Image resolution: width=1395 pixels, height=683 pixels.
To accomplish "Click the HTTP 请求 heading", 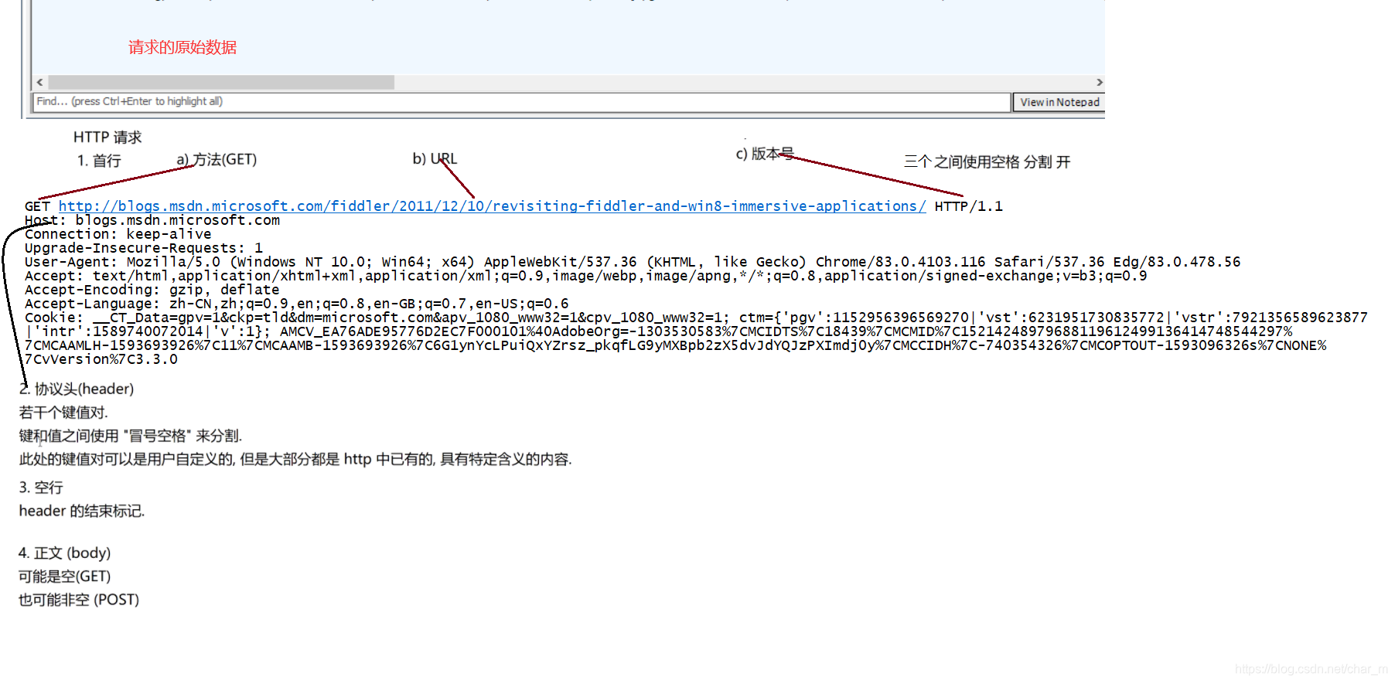I will tap(107, 137).
